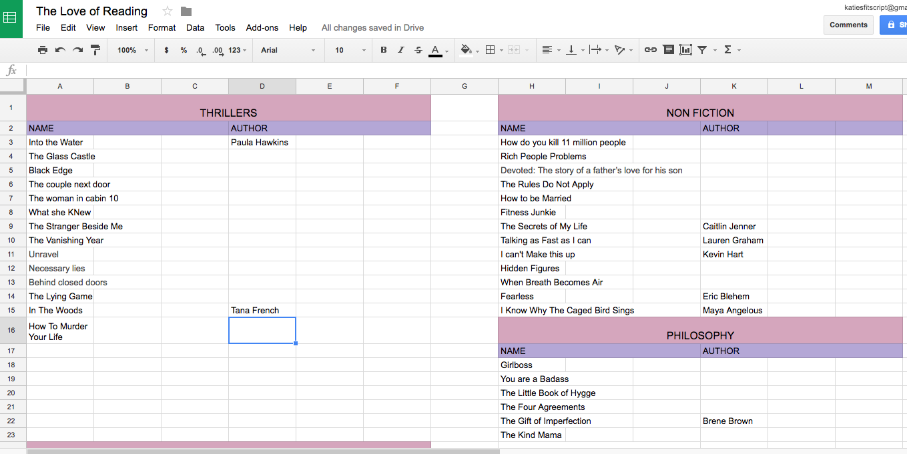Undo the last action

coord(60,50)
